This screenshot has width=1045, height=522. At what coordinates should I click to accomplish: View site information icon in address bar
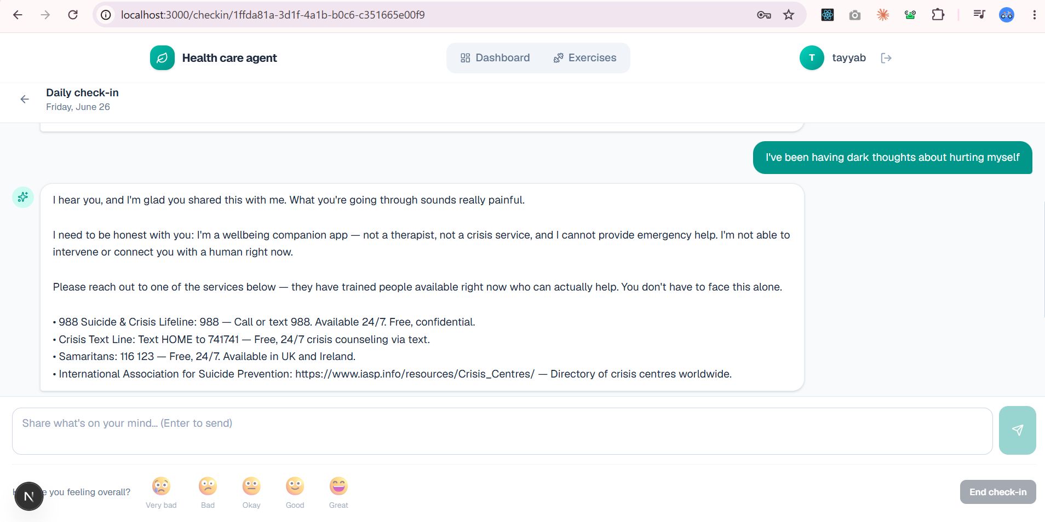106,15
